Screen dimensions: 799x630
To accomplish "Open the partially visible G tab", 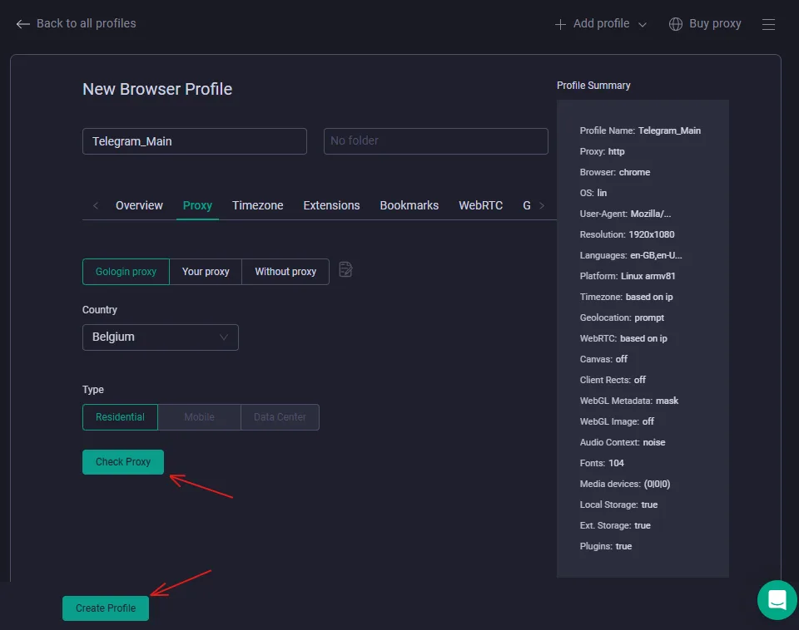I will [x=527, y=205].
